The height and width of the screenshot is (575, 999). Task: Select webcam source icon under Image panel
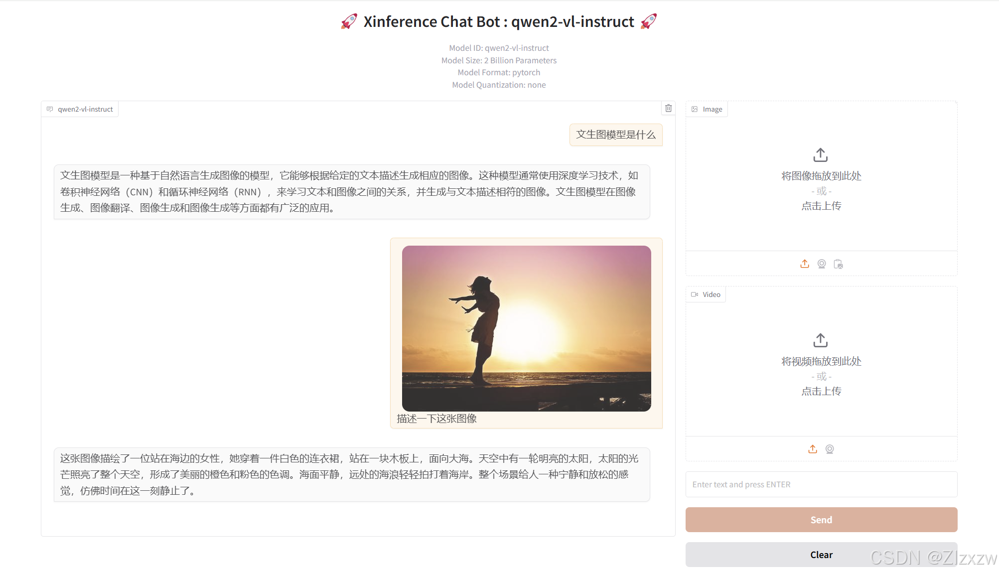pyautogui.click(x=822, y=264)
